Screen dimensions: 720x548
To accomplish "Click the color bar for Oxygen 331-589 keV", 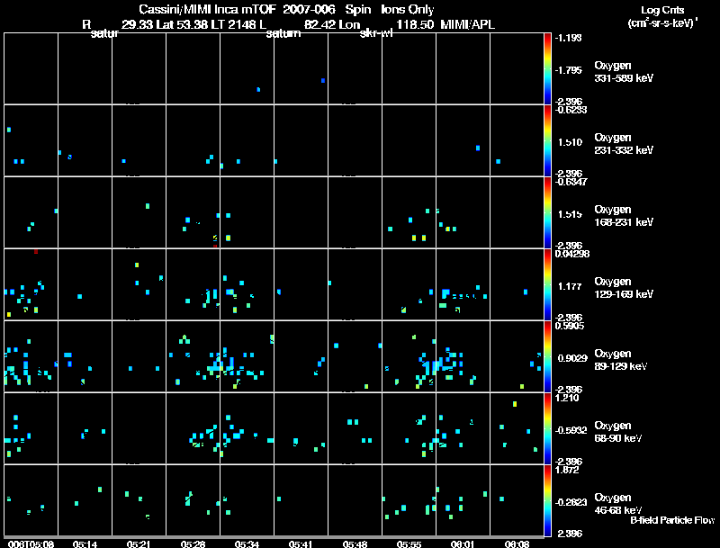I will 547,68.
